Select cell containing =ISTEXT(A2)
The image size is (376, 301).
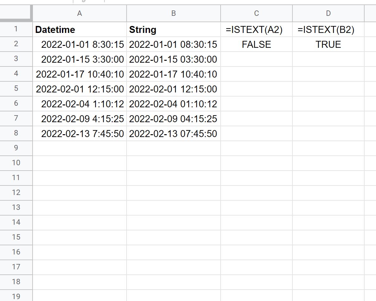(256, 29)
